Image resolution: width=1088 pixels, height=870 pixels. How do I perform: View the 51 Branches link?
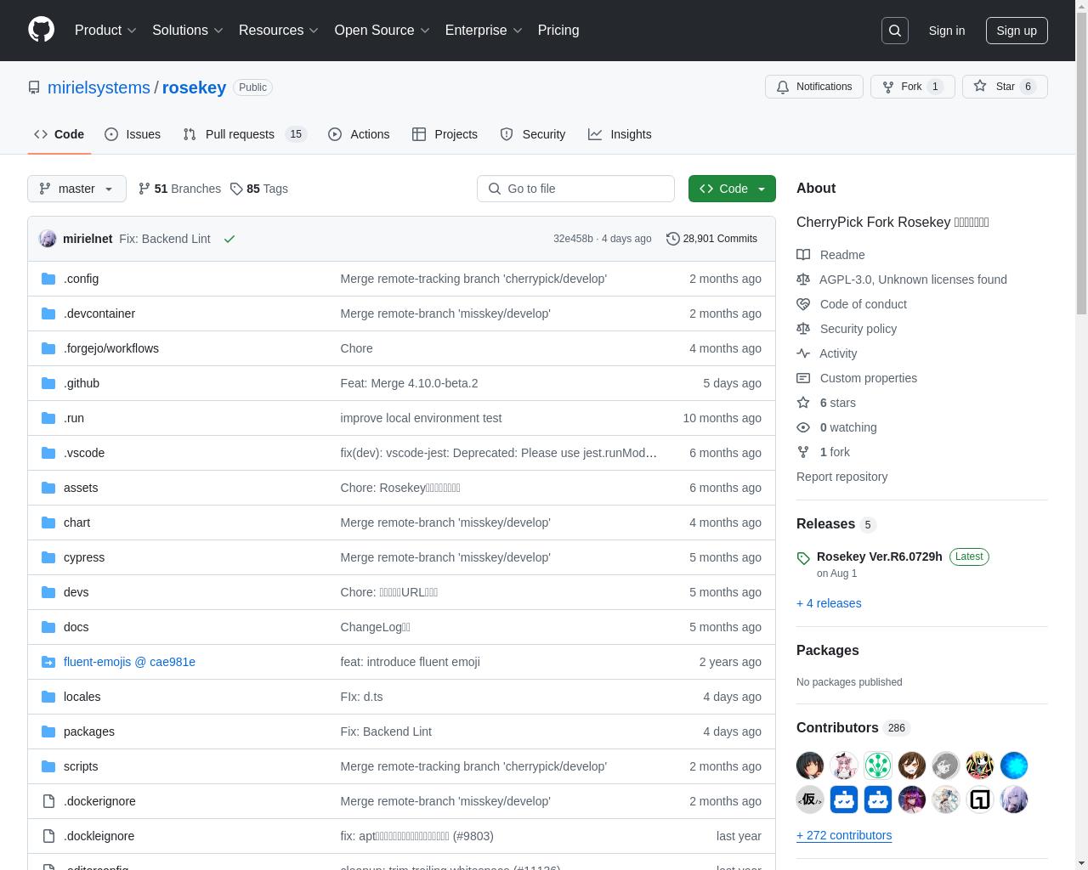[x=179, y=189]
